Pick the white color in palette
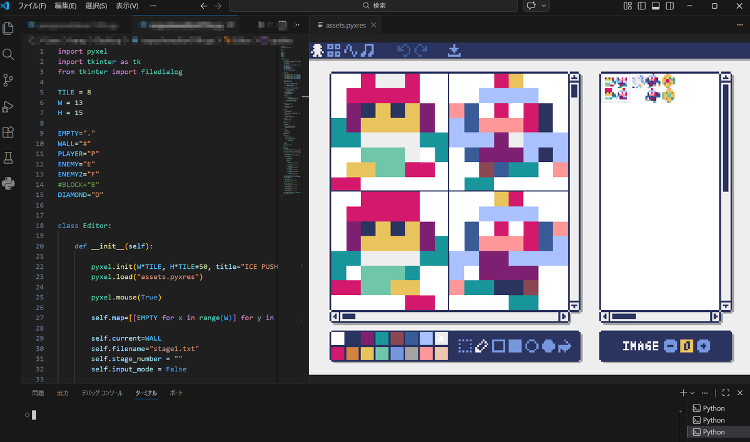Viewport: 750px width, 442px height. [338, 338]
